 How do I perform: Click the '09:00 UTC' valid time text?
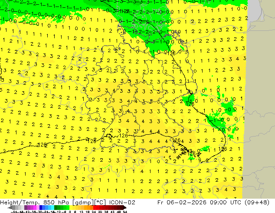tap(226, 203)
